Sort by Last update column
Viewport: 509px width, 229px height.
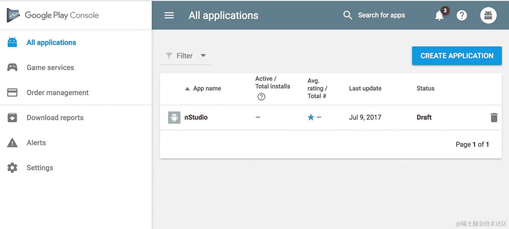(x=365, y=88)
